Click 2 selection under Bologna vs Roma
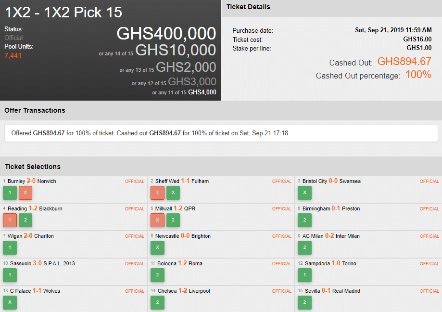The width and height of the screenshot is (442, 312). (x=157, y=275)
